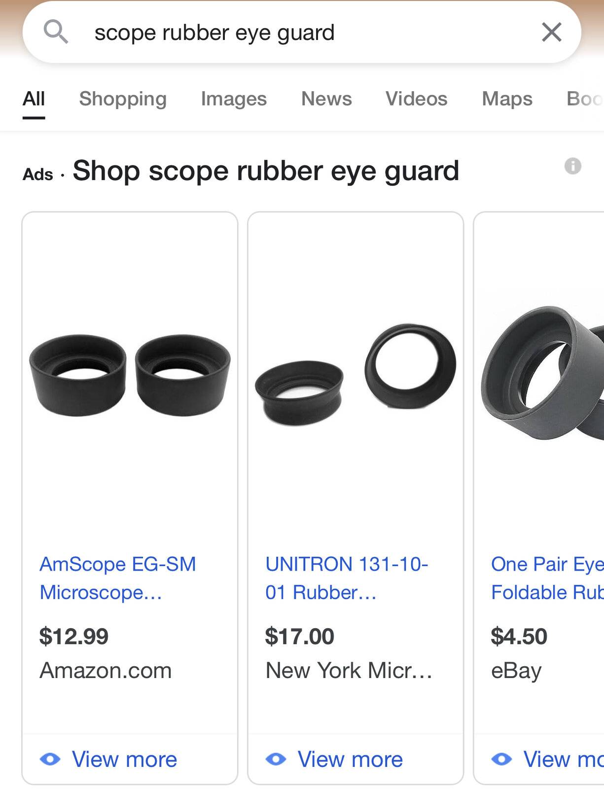Tap the eye icon under UNITRON listing

point(276,759)
